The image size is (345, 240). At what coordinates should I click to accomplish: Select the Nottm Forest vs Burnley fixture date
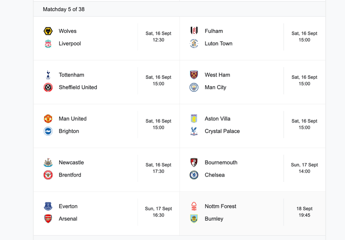point(304,208)
